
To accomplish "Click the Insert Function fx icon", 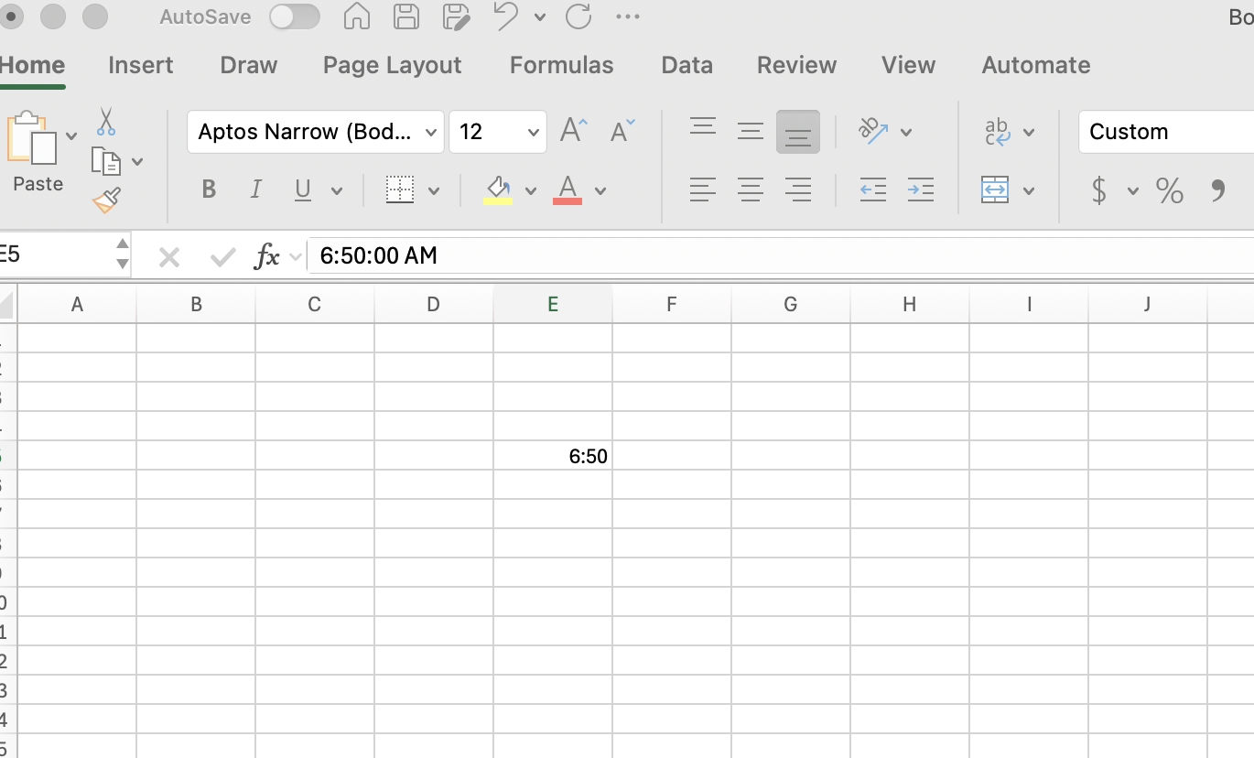I will point(266,256).
